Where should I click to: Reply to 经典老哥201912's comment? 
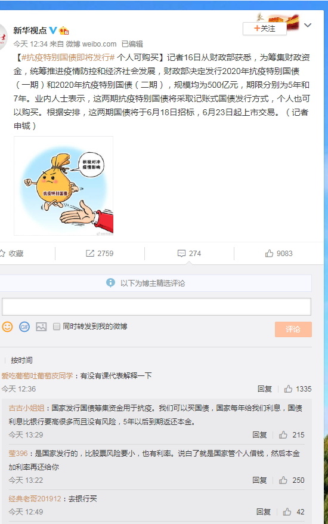coord(263,511)
